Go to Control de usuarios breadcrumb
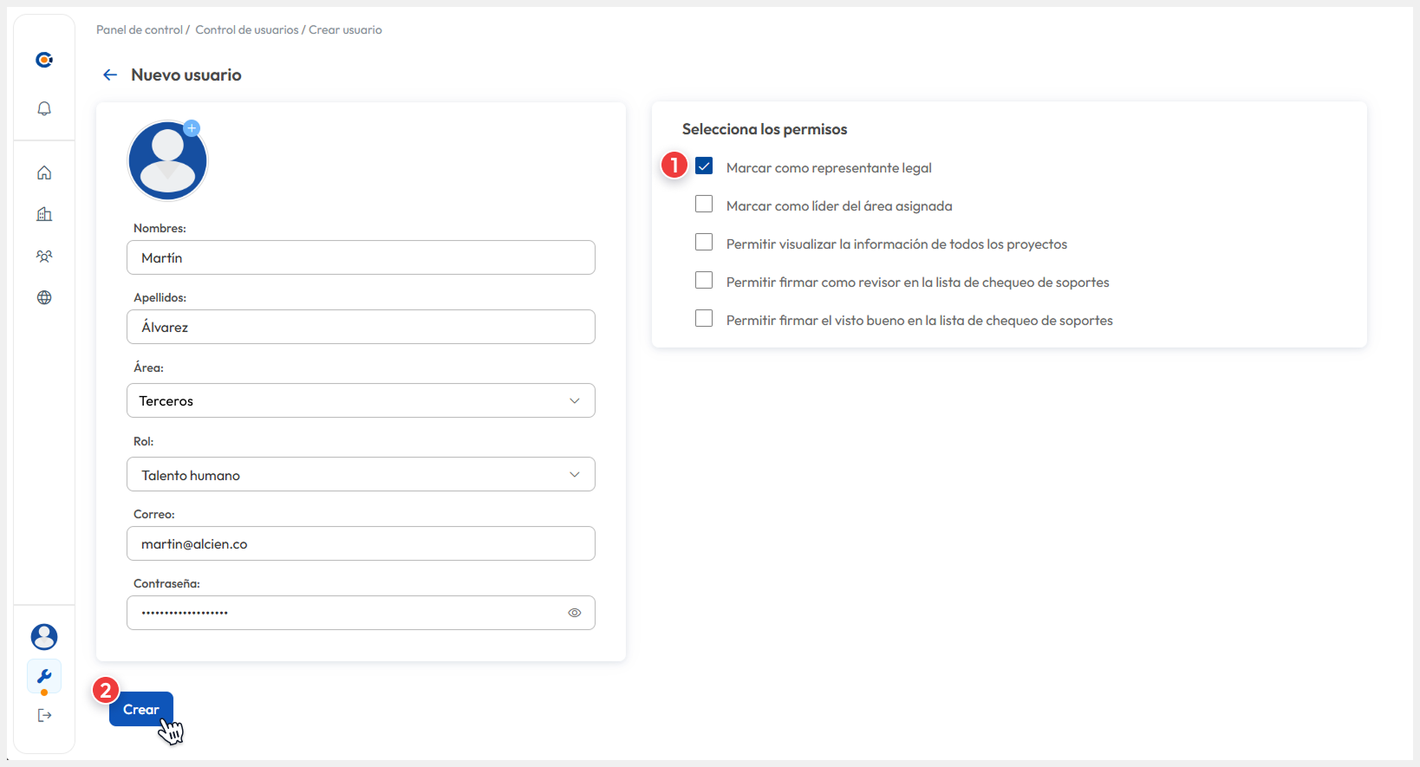Viewport: 1420px width, 767px height. pos(246,30)
